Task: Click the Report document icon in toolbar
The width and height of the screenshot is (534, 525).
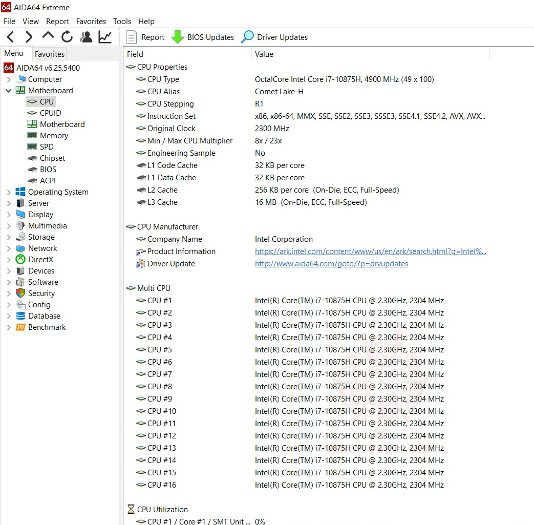Action: click(131, 37)
